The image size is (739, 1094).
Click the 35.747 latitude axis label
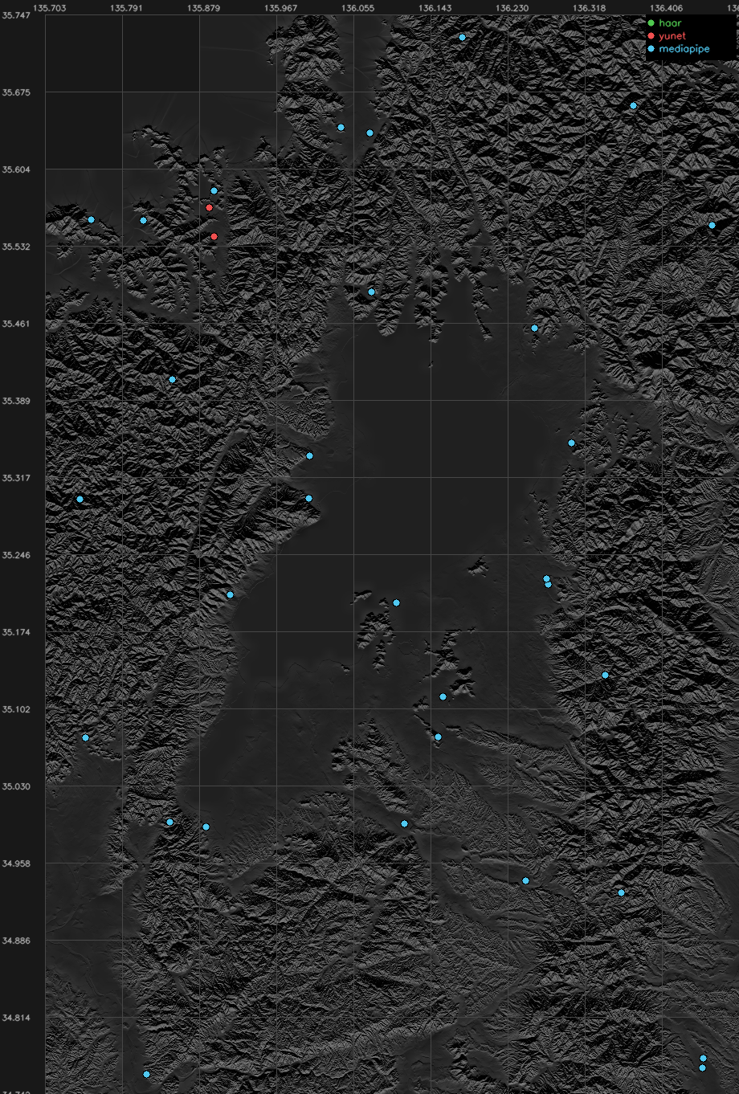[16, 15]
